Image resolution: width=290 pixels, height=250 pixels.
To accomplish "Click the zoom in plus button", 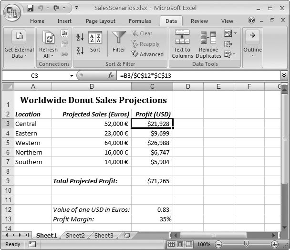I will [x=275, y=244].
